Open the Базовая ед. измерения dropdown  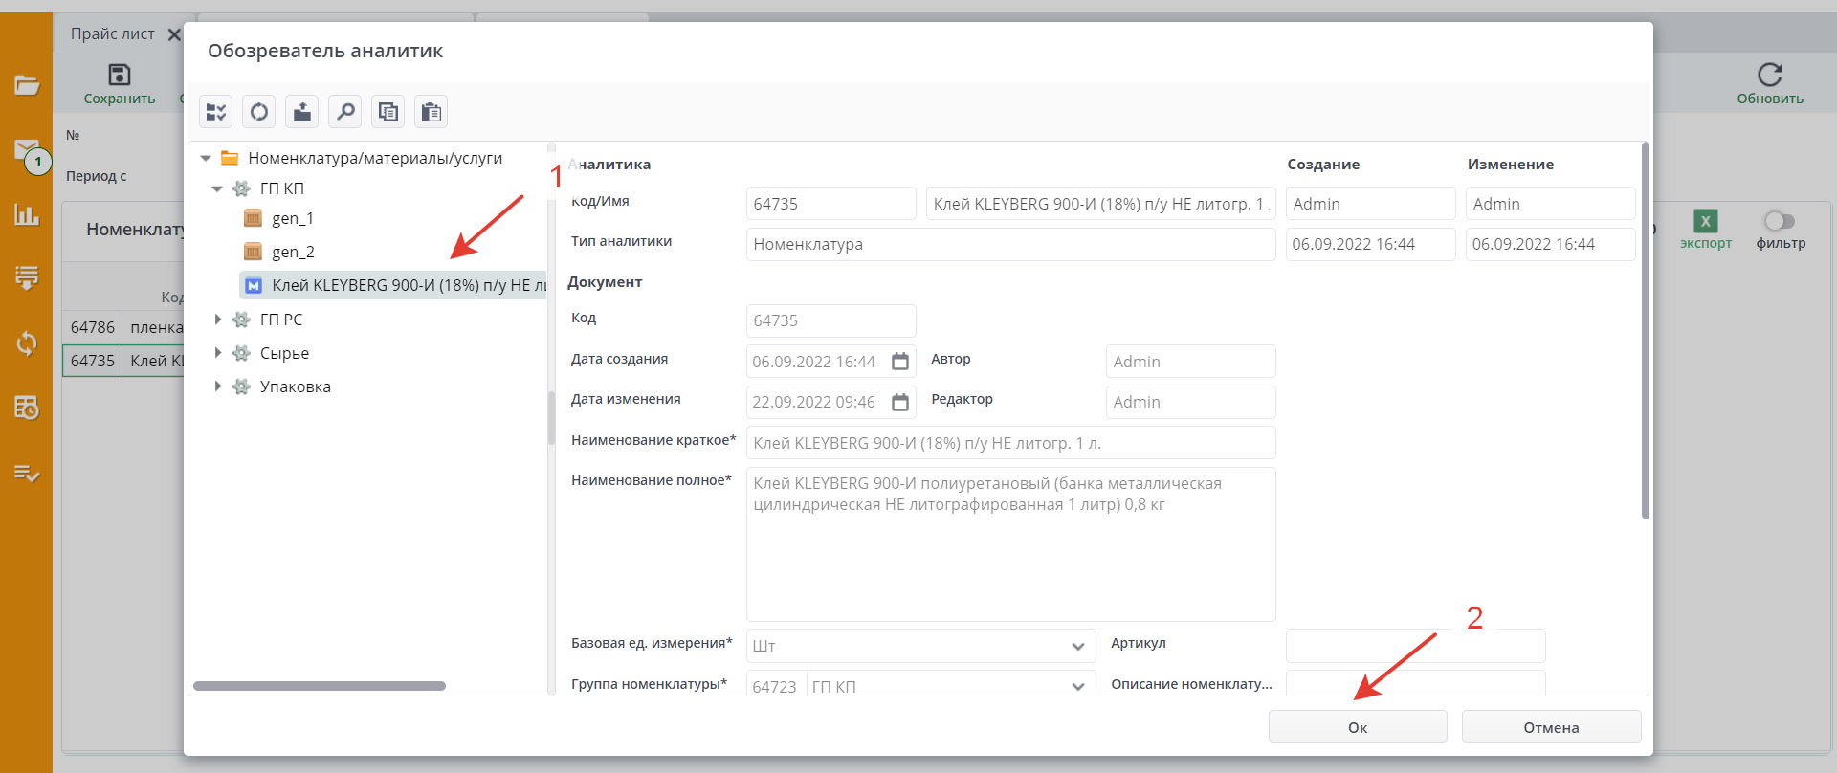(1078, 647)
